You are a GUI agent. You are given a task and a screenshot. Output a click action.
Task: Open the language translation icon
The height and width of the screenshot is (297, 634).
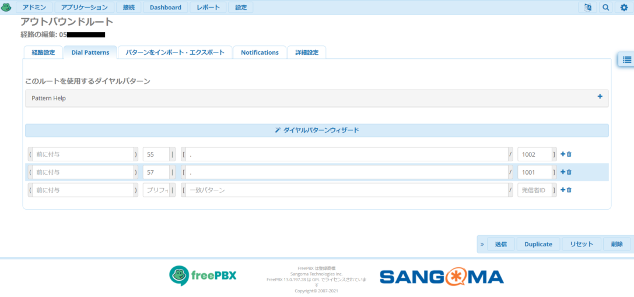pyautogui.click(x=587, y=8)
